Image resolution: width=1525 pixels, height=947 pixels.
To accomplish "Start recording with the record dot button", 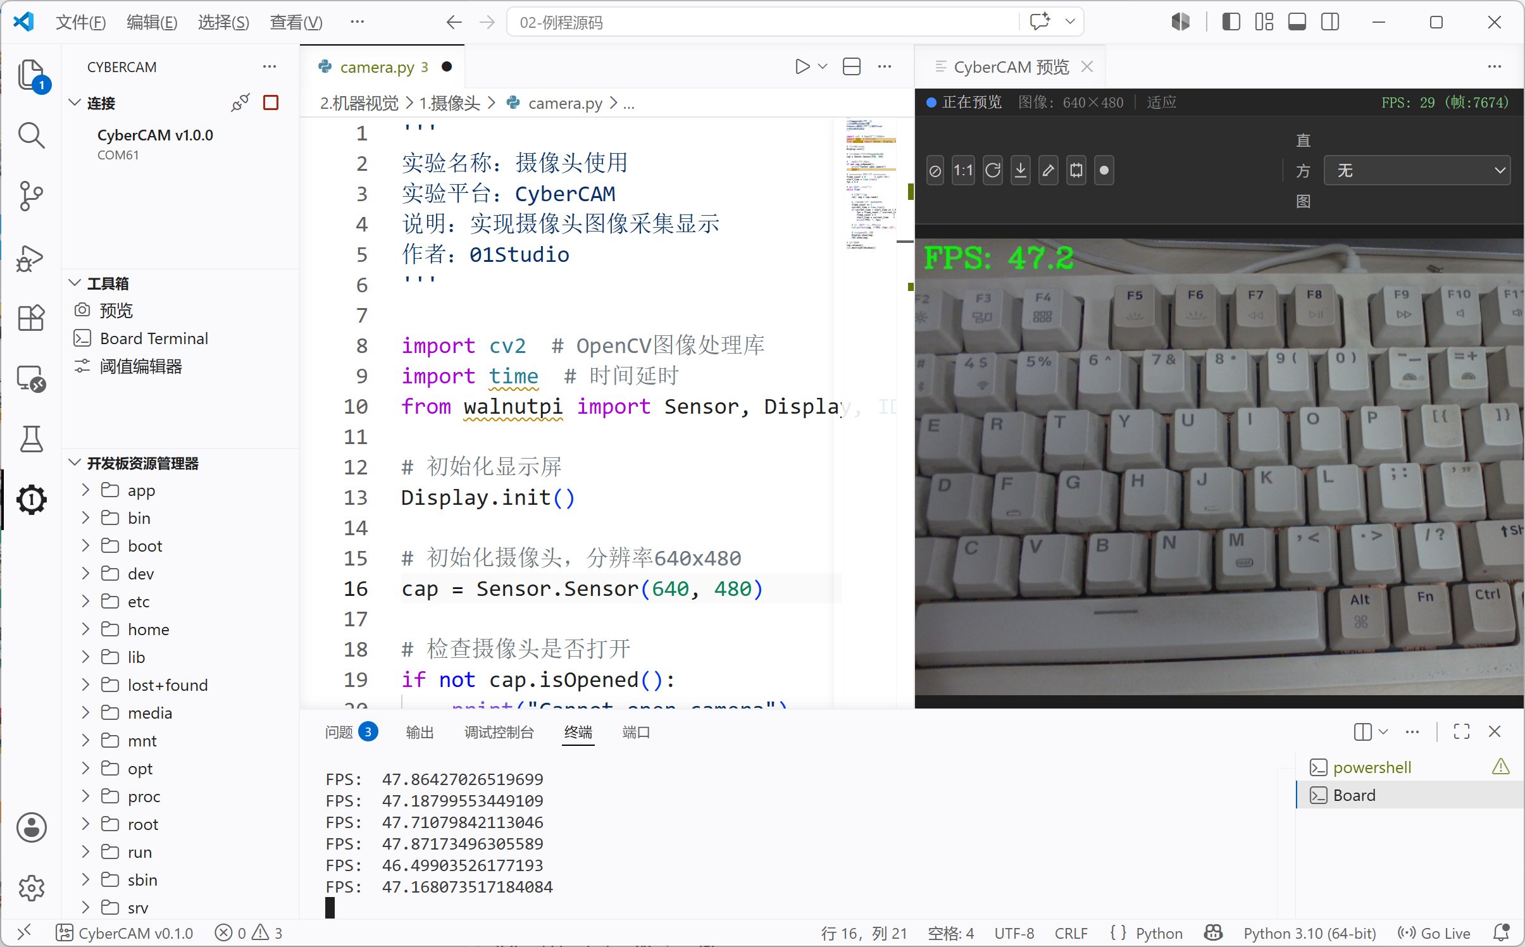I will pos(1104,171).
